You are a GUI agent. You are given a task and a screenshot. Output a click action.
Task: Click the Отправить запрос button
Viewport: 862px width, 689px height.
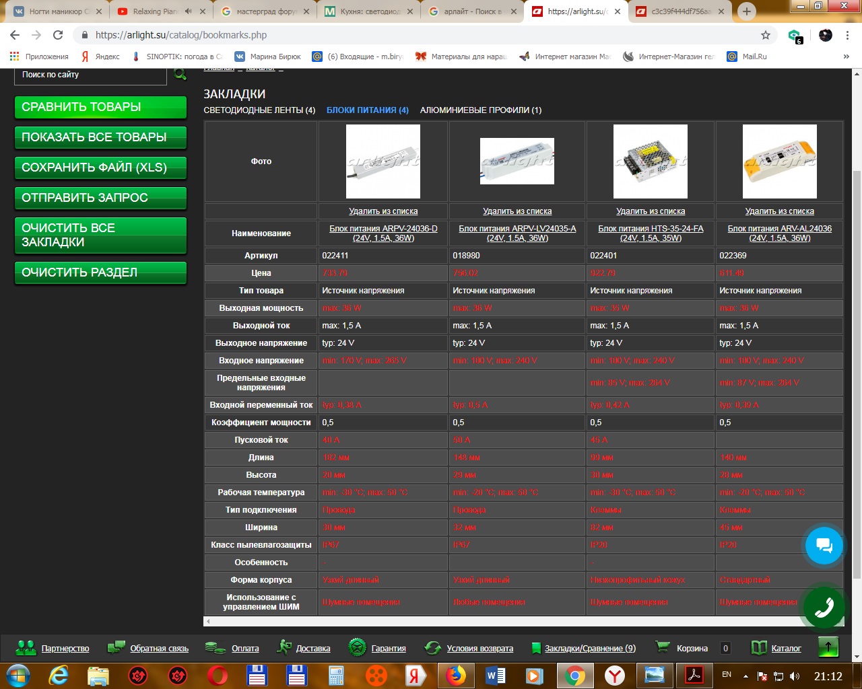pos(100,198)
